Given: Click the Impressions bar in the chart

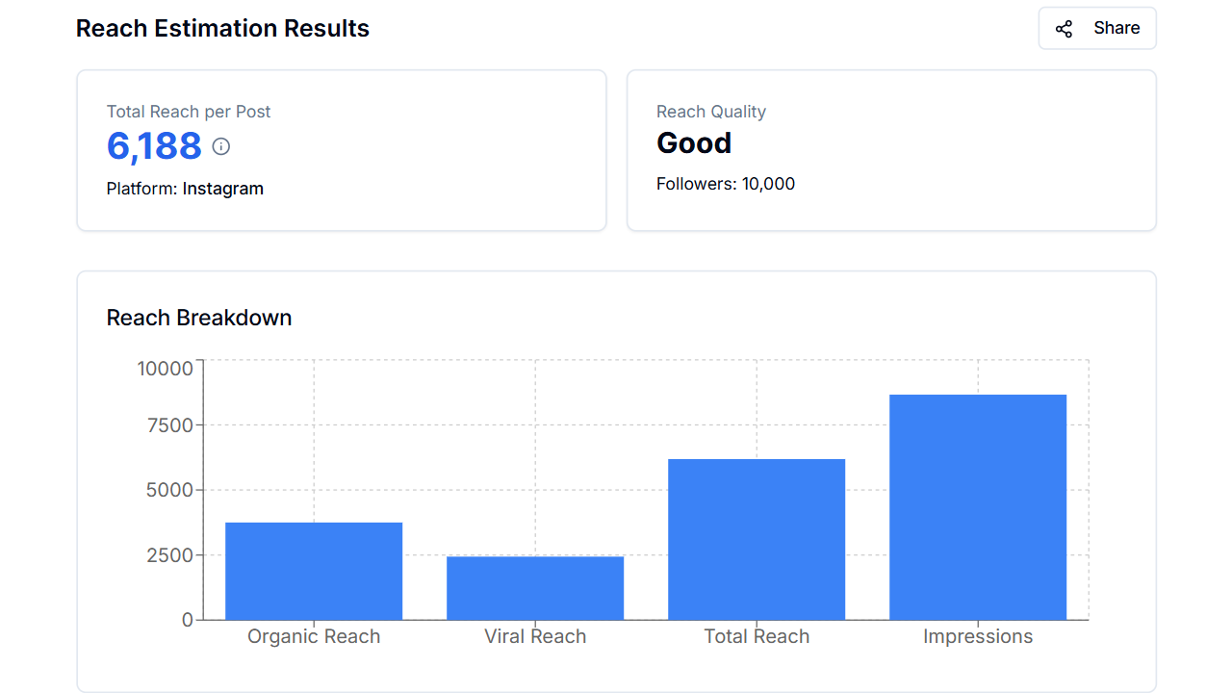Looking at the screenshot, I should [x=978, y=507].
